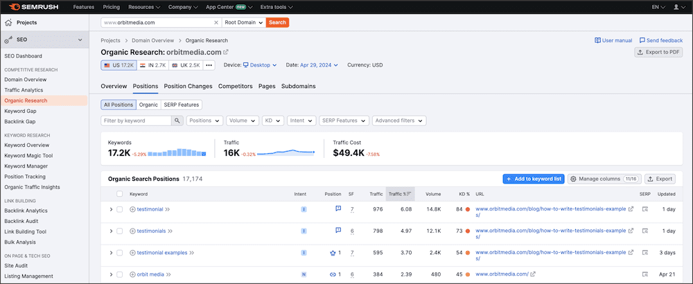Select the US 17.2K database
Screen dimensions: 693x284
[x=119, y=65]
